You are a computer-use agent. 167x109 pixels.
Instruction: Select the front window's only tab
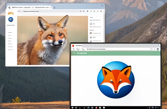coord(79,46)
